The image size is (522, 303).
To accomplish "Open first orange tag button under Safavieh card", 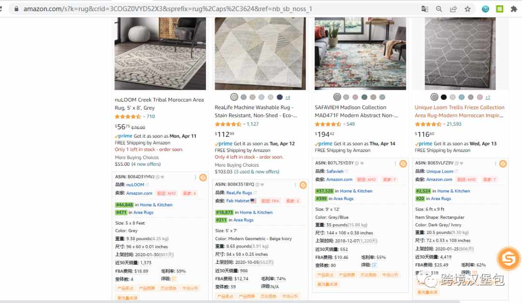I will point(325,275).
